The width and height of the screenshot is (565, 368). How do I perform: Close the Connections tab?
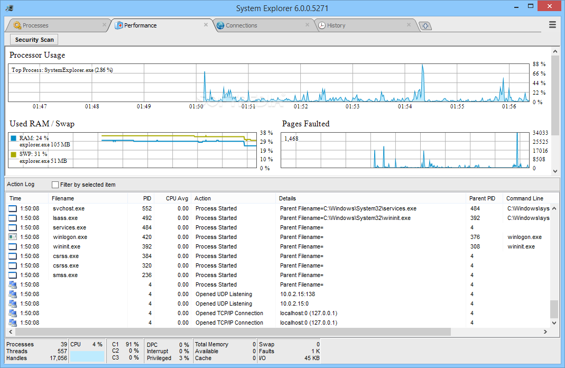(308, 24)
